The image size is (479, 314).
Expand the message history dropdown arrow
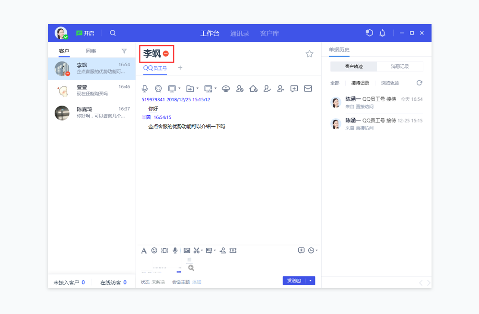317,250
